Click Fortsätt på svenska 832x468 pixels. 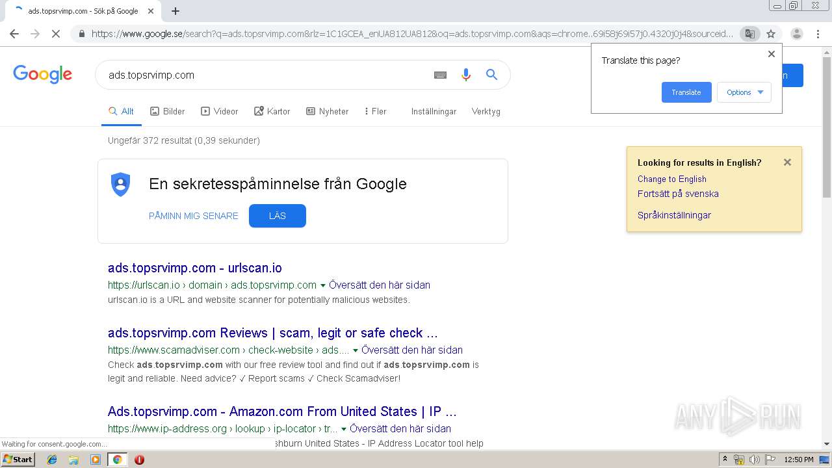(x=678, y=194)
